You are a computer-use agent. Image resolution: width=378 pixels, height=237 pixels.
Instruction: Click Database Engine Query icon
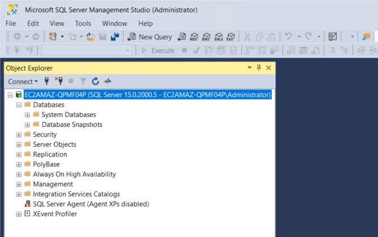[182, 37]
